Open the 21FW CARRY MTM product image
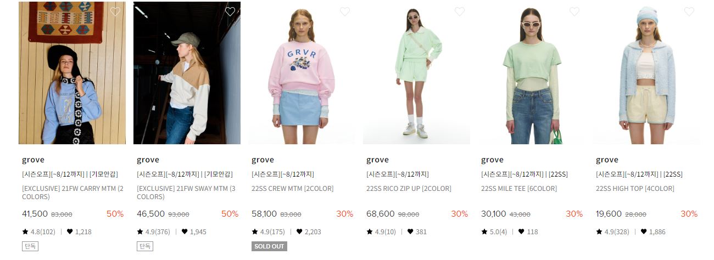This screenshot has width=714, height=260. [x=72, y=73]
